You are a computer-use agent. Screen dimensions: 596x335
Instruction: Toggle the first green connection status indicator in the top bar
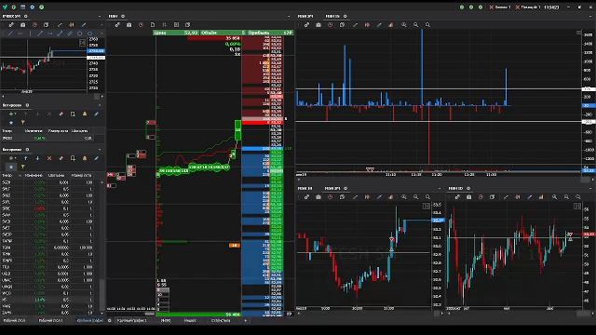(x=462, y=7)
